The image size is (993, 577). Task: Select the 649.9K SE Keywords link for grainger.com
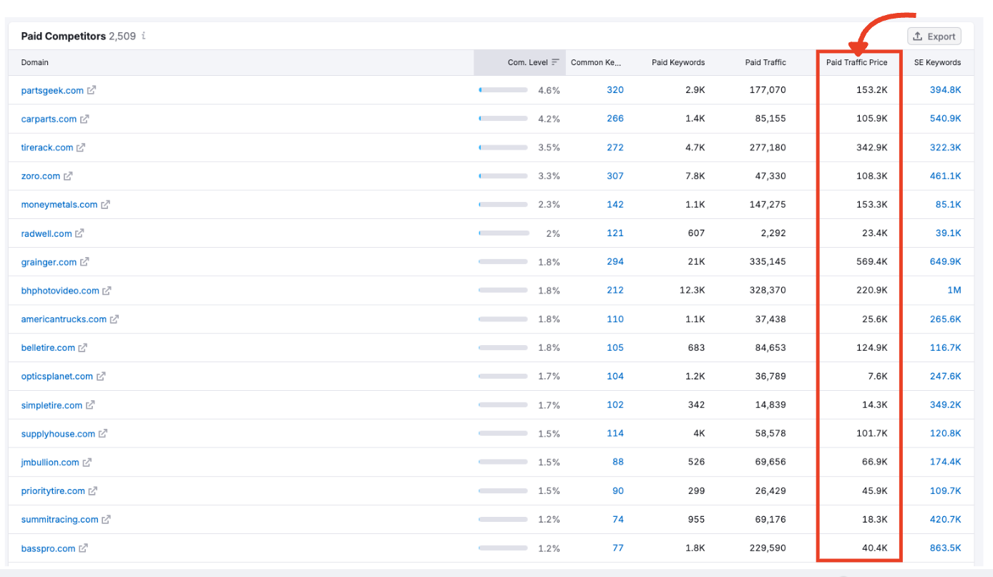[x=945, y=262]
